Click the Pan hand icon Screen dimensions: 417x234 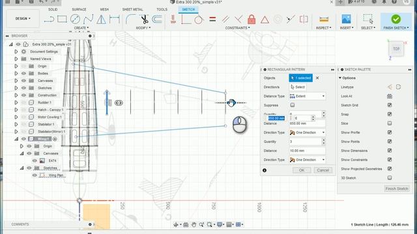pyautogui.click(x=194, y=225)
